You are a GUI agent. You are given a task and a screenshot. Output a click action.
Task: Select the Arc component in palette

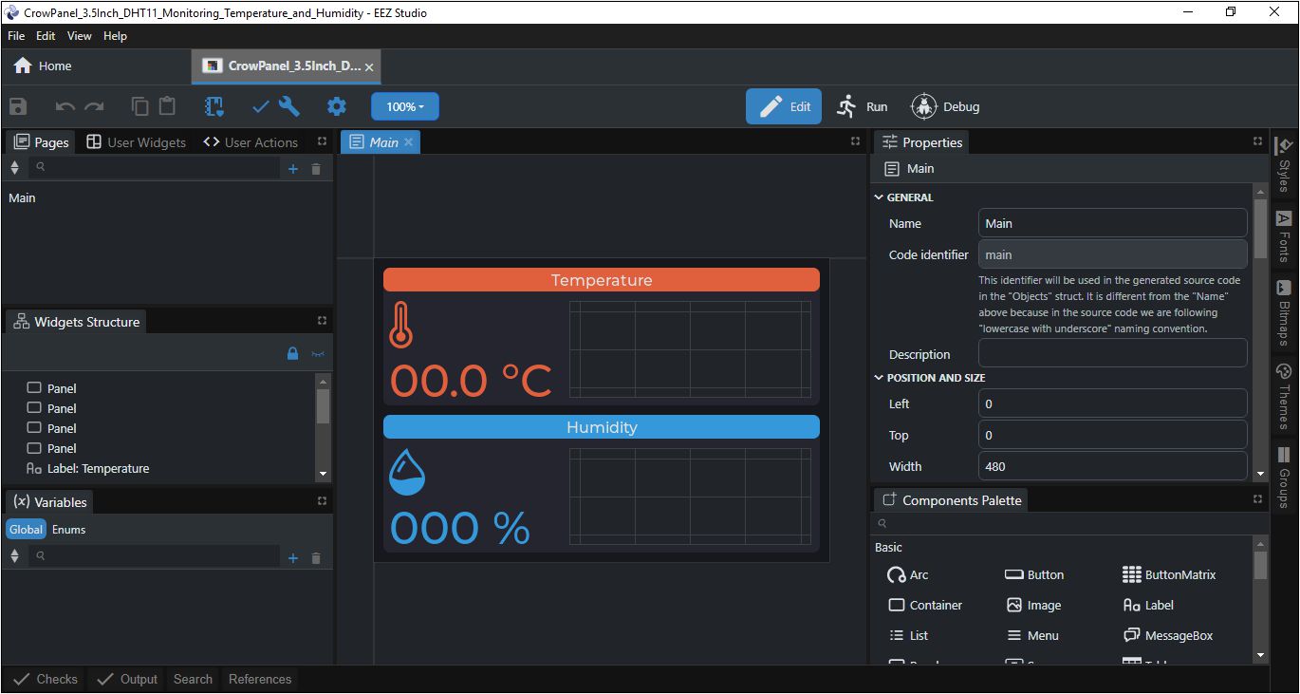908,574
